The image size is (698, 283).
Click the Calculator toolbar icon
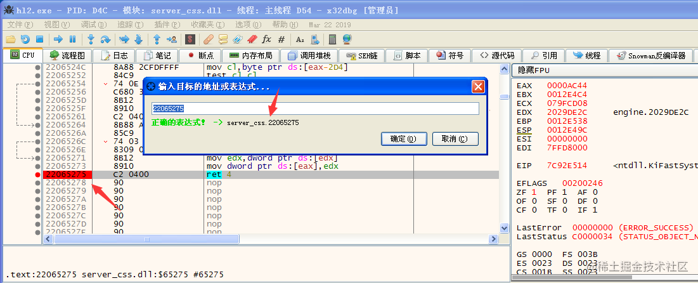pyautogui.click(x=332, y=40)
